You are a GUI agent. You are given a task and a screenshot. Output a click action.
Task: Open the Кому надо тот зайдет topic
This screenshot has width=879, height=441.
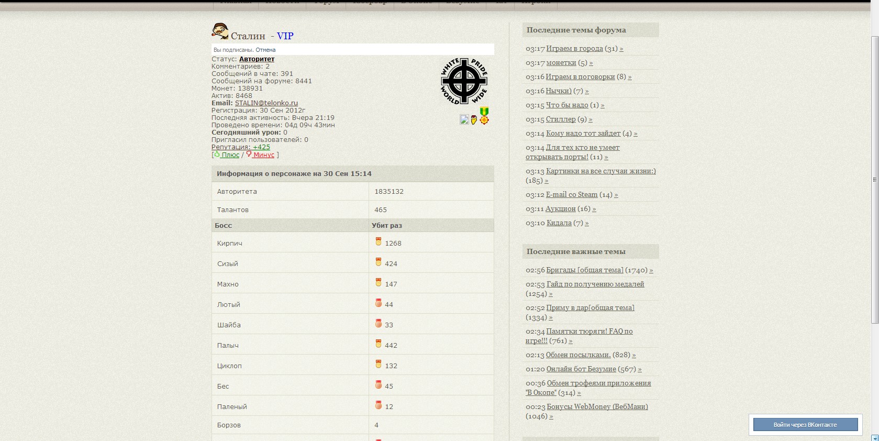tap(583, 133)
